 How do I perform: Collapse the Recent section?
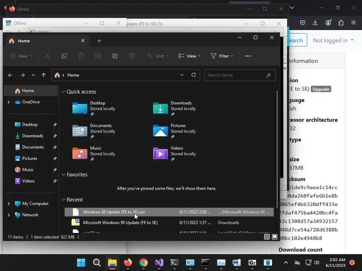(64, 200)
